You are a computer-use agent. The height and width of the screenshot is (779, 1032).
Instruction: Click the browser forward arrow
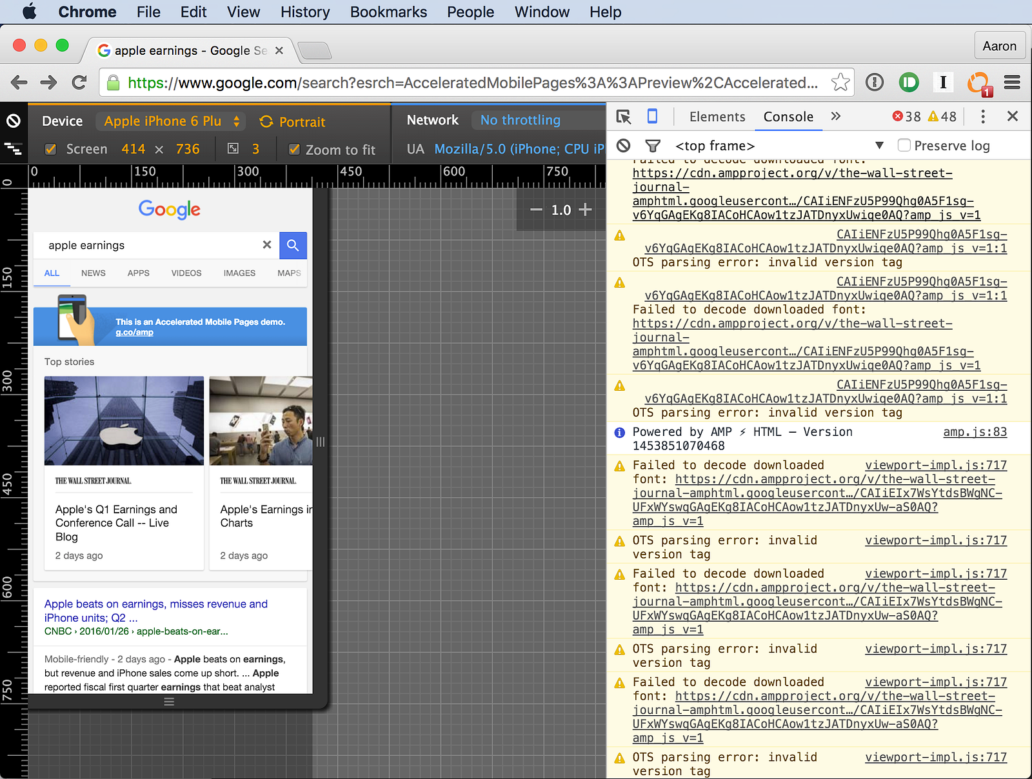coord(49,83)
